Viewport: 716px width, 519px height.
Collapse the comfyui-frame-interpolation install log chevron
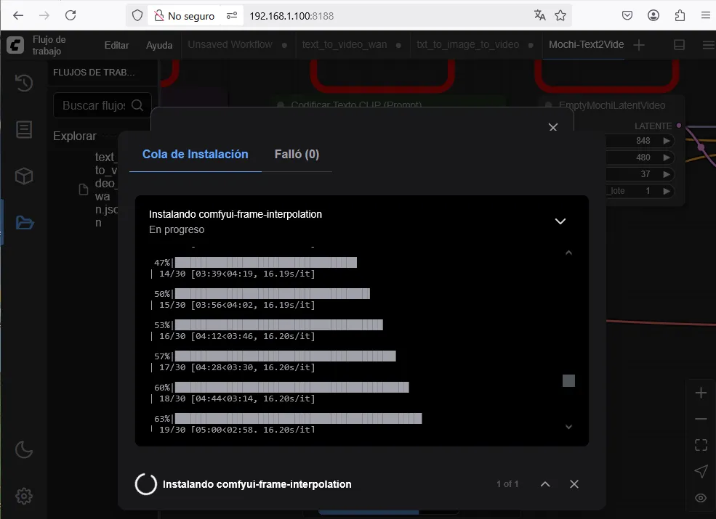pos(560,221)
